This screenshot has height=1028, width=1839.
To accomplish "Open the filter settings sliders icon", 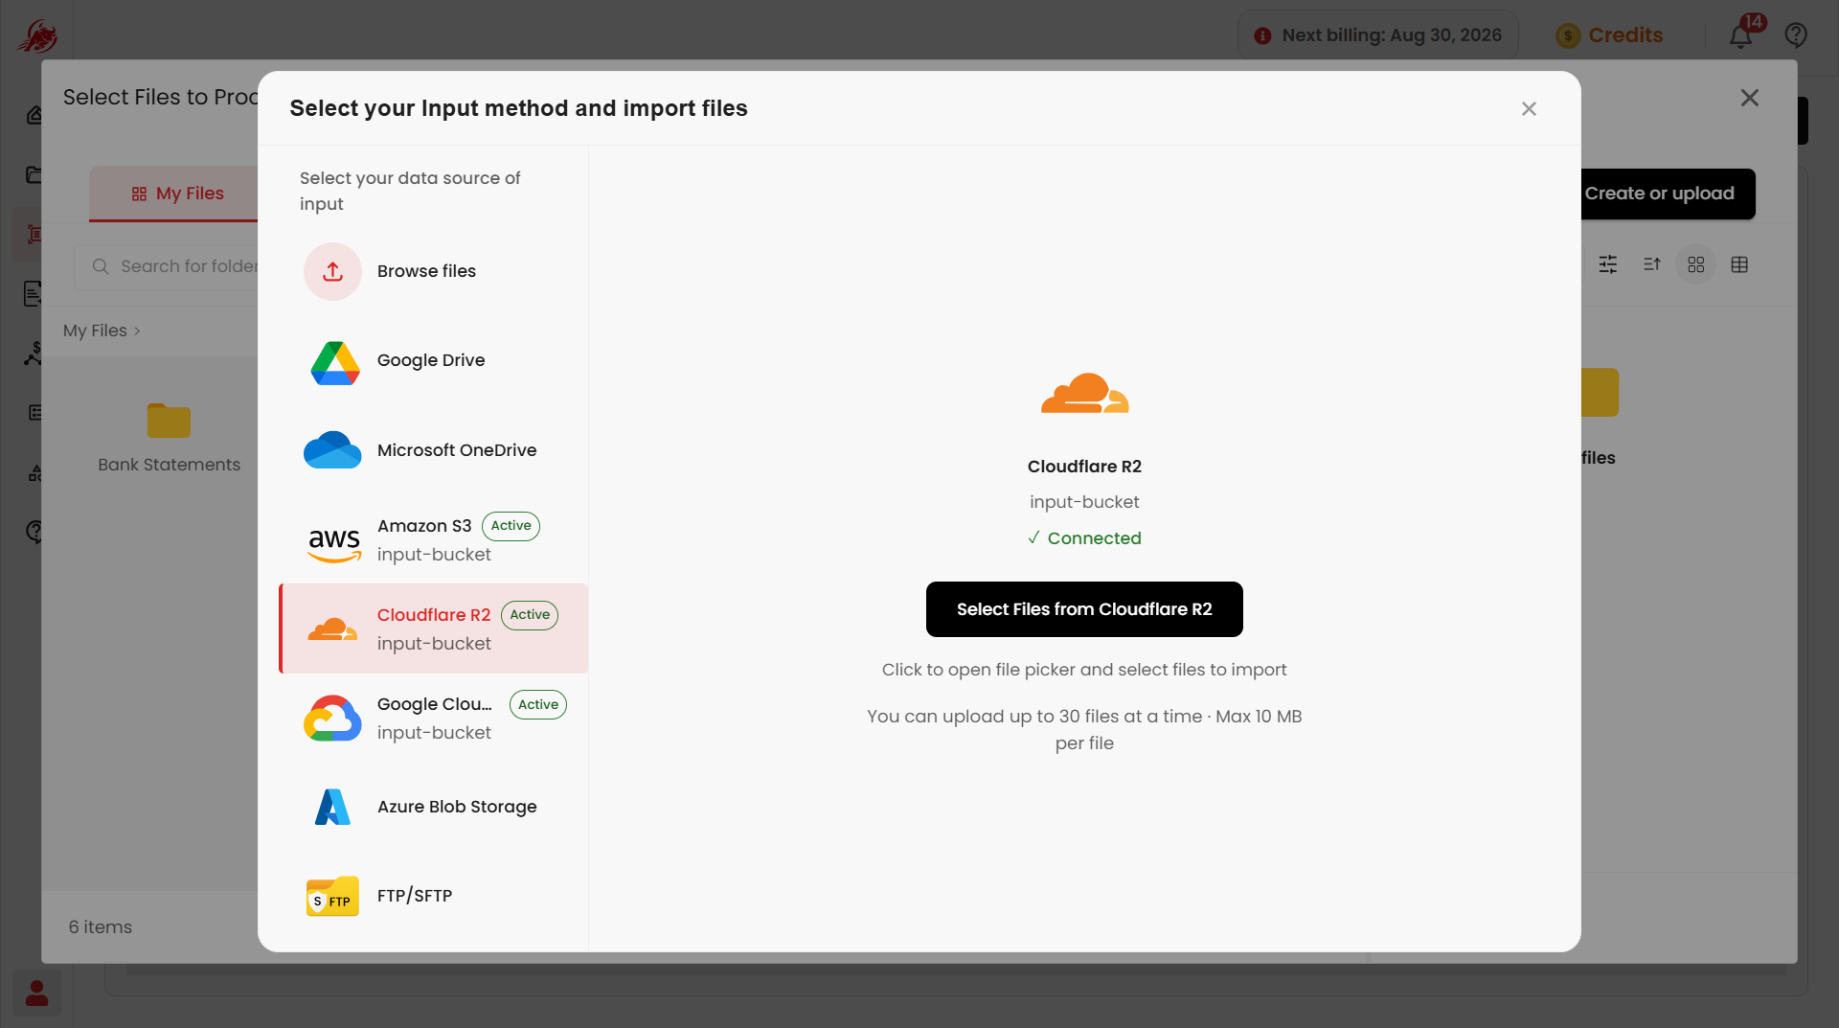I will (x=1608, y=264).
